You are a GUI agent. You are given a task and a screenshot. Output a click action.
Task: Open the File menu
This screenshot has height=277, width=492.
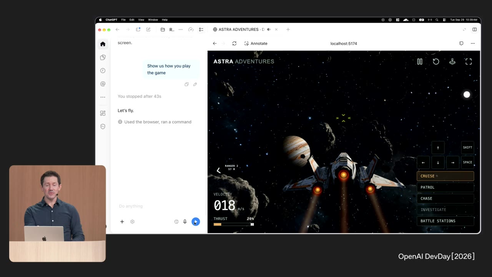123,20
